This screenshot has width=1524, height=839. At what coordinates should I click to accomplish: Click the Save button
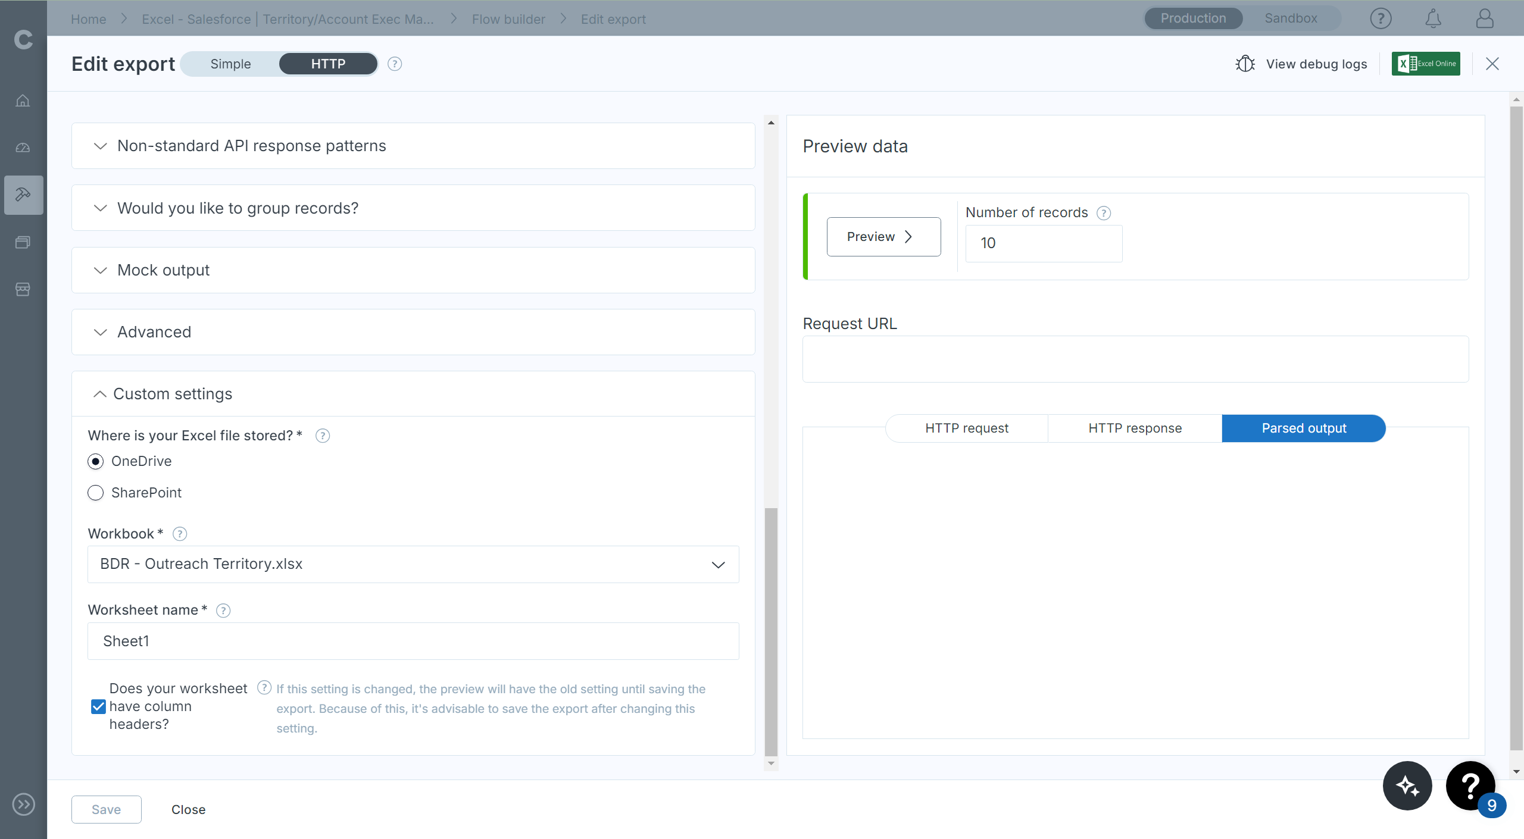(107, 809)
